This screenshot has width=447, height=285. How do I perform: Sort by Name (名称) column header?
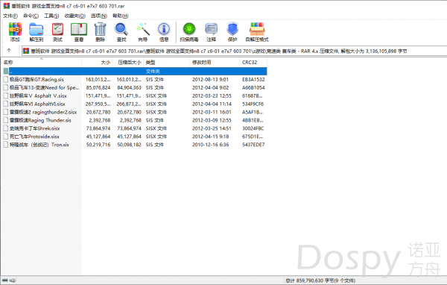click(41, 62)
